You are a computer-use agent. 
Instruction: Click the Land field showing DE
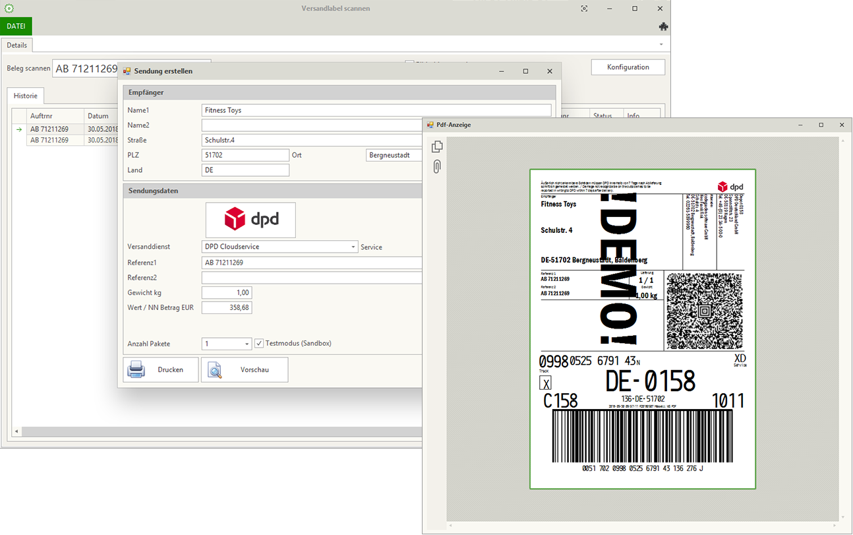245,170
